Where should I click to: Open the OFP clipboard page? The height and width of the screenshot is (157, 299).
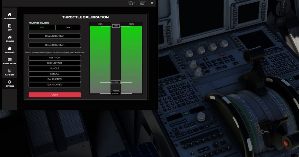10,27
